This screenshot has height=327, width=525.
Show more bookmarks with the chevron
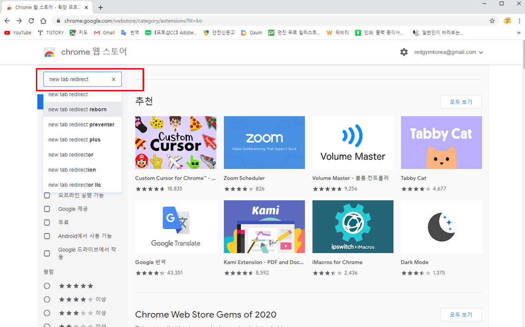pyautogui.click(x=519, y=32)
